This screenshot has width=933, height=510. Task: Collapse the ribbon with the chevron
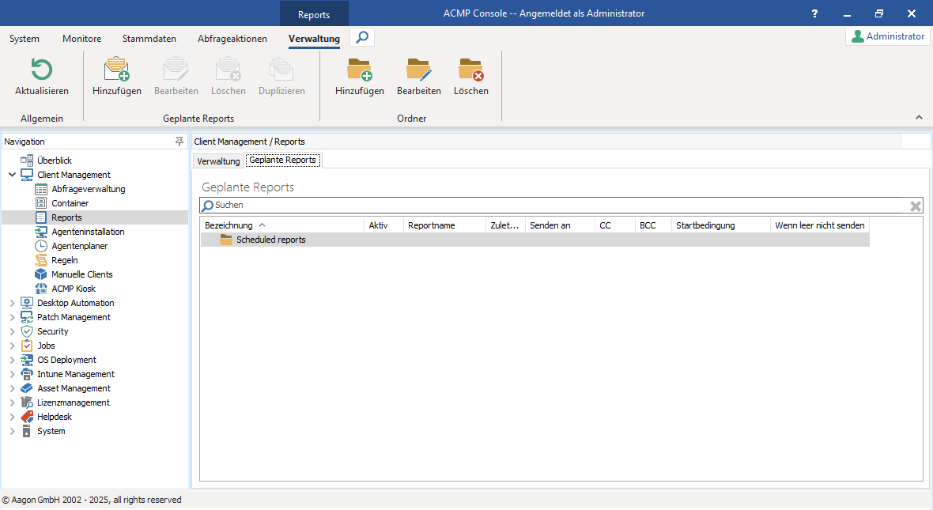(x=919, y=117)
